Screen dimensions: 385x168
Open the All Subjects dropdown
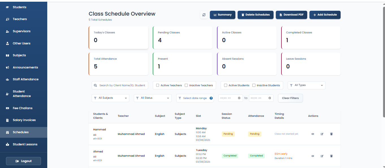coord(110,98)
